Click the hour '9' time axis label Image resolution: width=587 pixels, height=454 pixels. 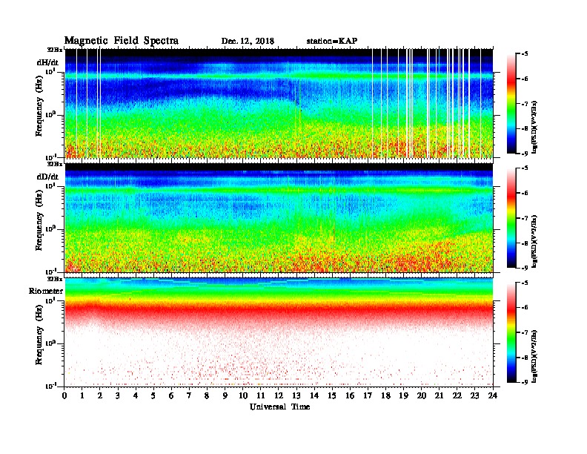tap(225, 395)
